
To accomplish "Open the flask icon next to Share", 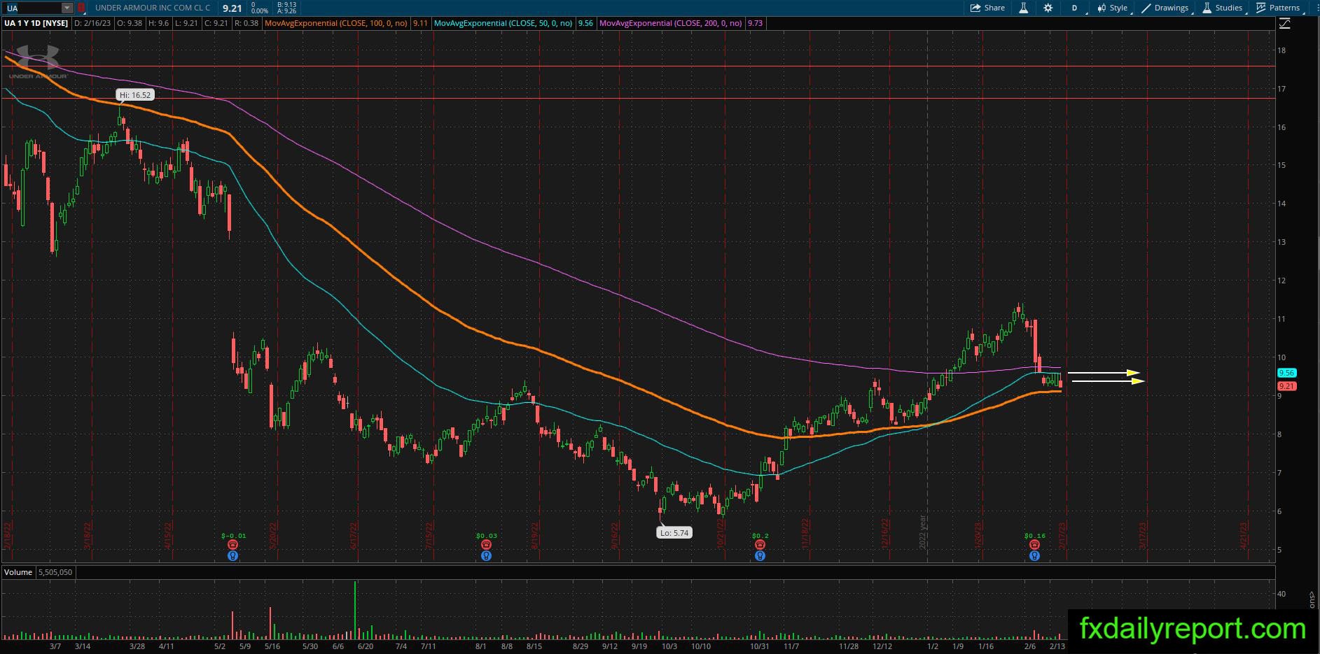I will click(x=1023, y=8).
